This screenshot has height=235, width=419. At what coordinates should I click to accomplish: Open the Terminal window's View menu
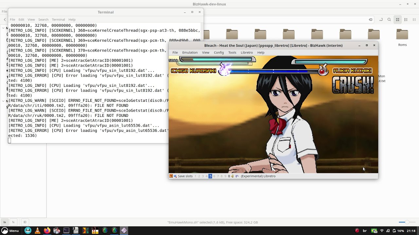[31, 20]
